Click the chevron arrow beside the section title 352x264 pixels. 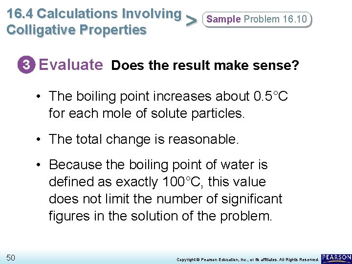pyautogui.click(x=192, y=21)
